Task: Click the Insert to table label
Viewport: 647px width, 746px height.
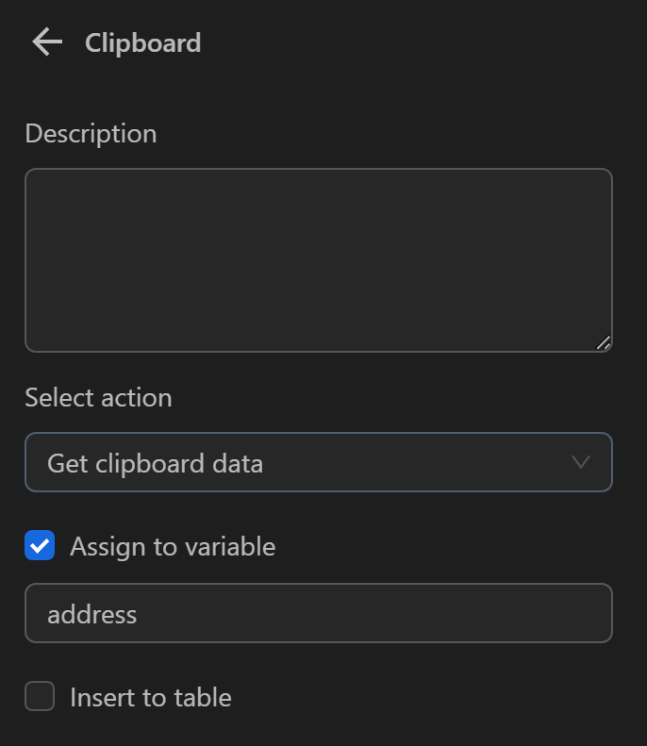Action: click(151, 697)
